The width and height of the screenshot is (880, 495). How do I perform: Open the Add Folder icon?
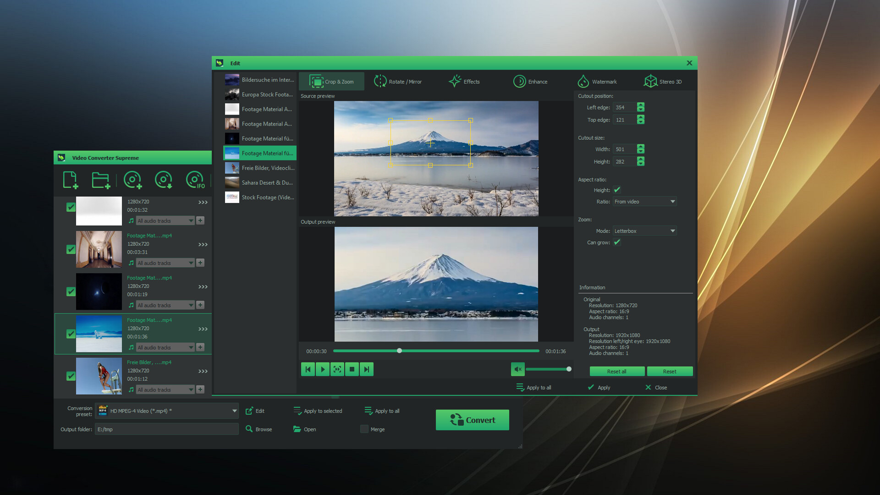[101, 180]
